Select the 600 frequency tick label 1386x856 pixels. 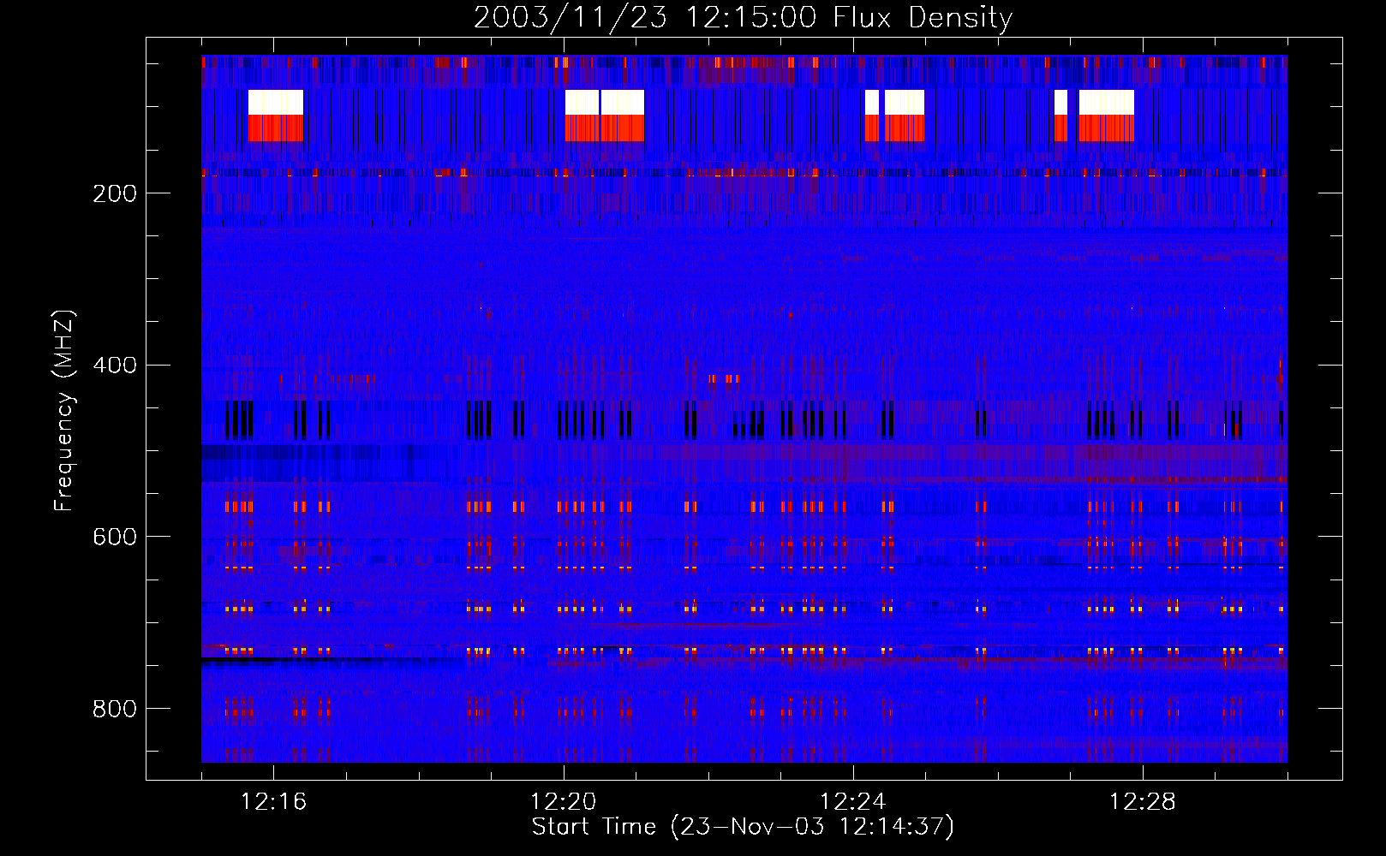pos(115,537)
